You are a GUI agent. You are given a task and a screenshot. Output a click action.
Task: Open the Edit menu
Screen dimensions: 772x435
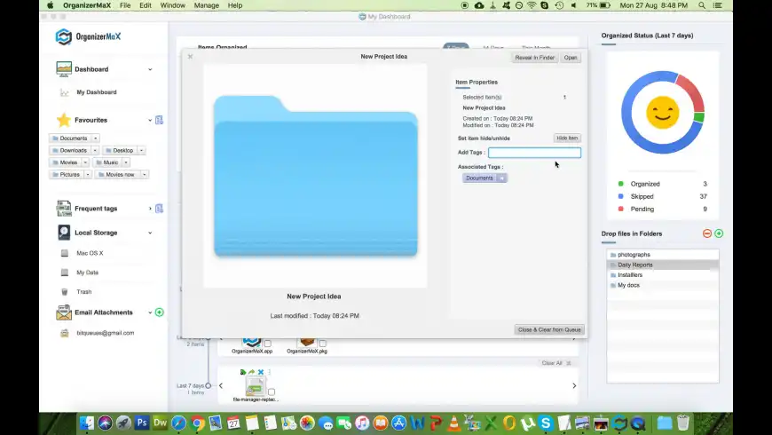(146, 5)
